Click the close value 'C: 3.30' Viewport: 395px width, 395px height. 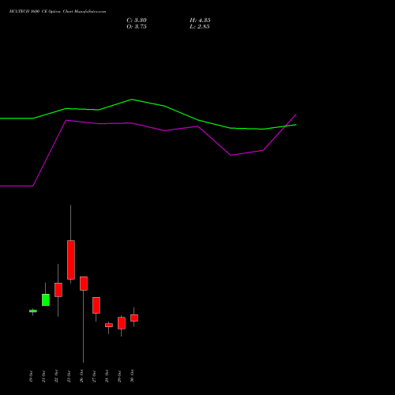pos(137,21)
